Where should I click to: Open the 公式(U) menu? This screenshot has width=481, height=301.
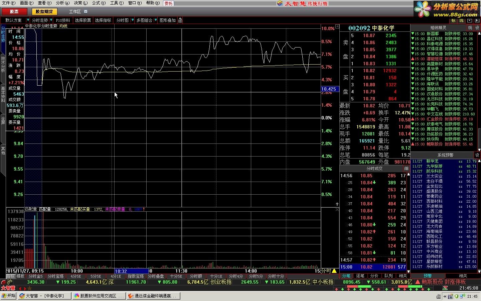99,3
